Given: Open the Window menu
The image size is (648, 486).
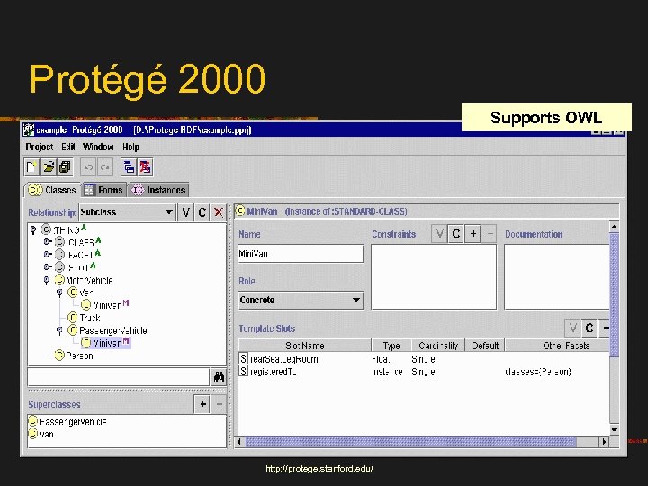Looking at the screenshot, I should coord(98,147).
